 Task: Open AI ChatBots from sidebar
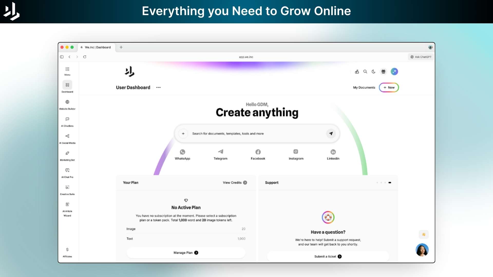(67, 119)
